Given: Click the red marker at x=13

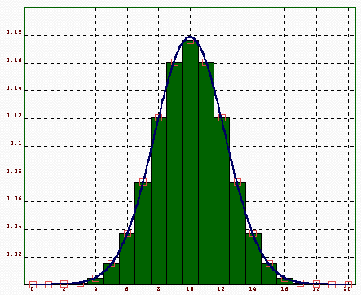Looking at the screenshot, I should [237, 182].
